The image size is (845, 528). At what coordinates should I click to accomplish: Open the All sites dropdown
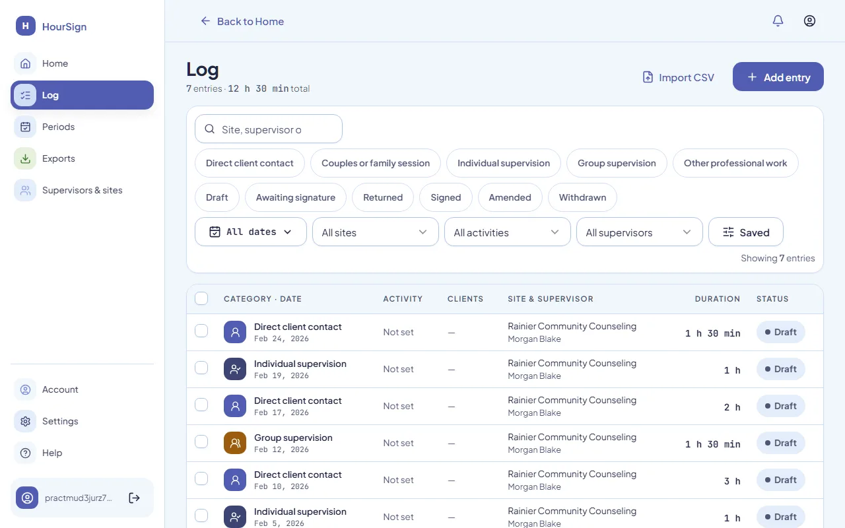pos(376,232)
